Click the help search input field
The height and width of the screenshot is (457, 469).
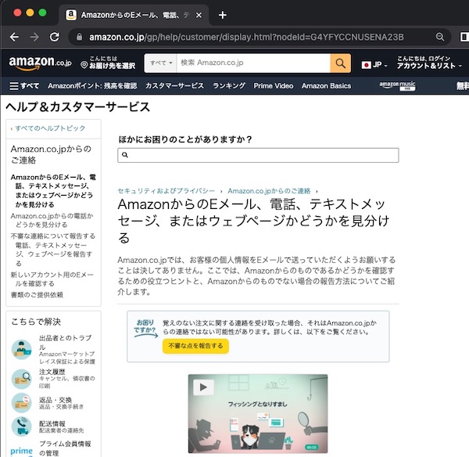coord(258,155)
